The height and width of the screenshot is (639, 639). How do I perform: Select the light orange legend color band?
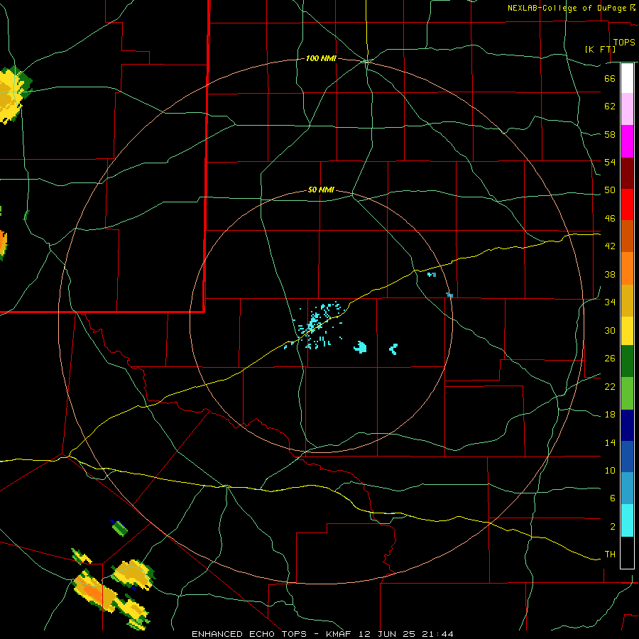coord(627,268)
